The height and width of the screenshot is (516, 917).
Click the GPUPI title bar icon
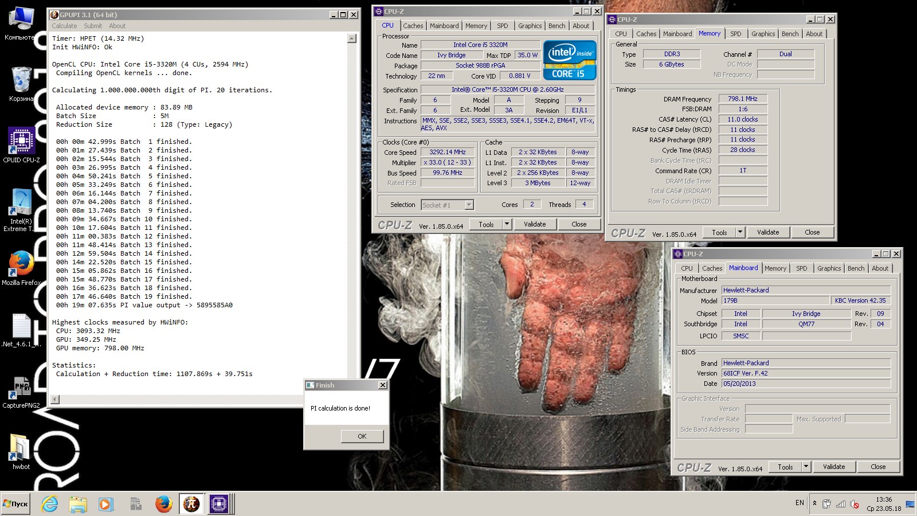[54, 14]
